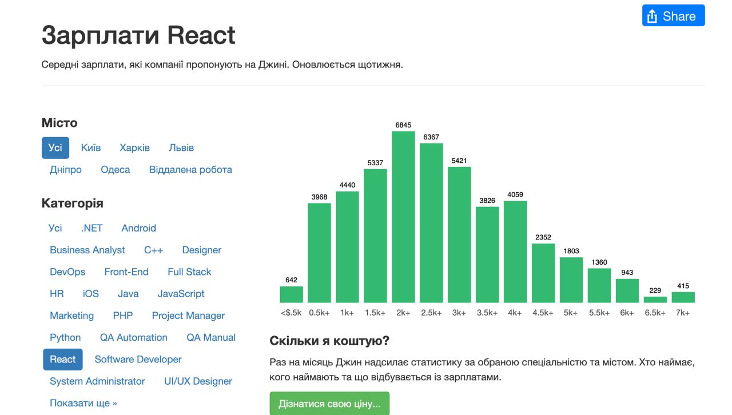This screenshot has width=732, height=415.
Task: Click the 2k+ bar showing 6845
Action: click(403, 217)
